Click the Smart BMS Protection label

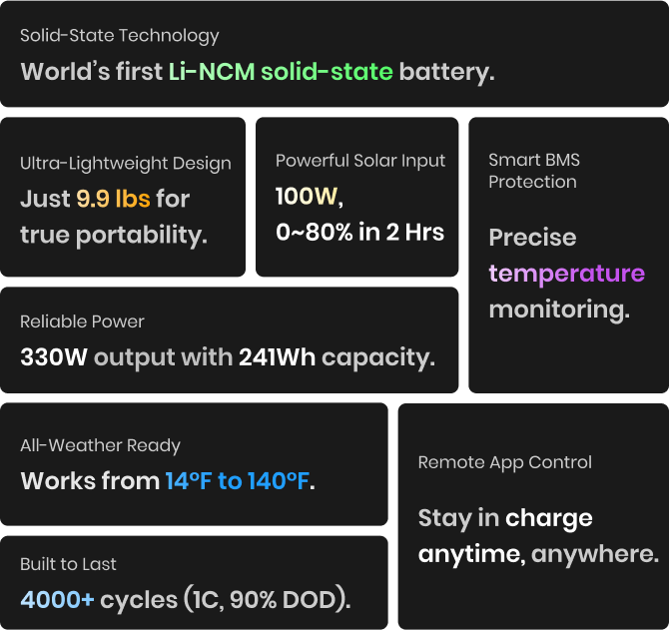coord(534,171)
